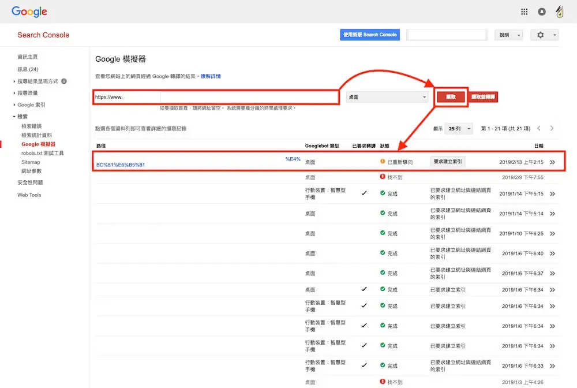Click green complete icon in 2019/1/10 row
This screenshot has width=577, height=388.
(383, 233)
